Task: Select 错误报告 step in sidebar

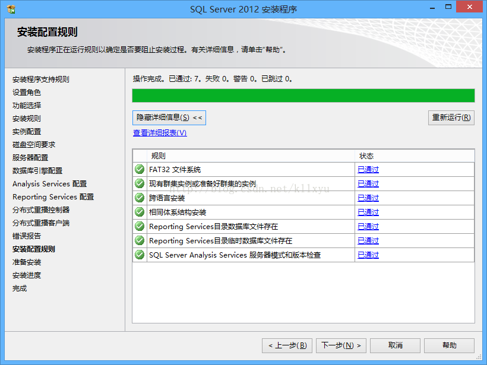Action: click(27, 236)
